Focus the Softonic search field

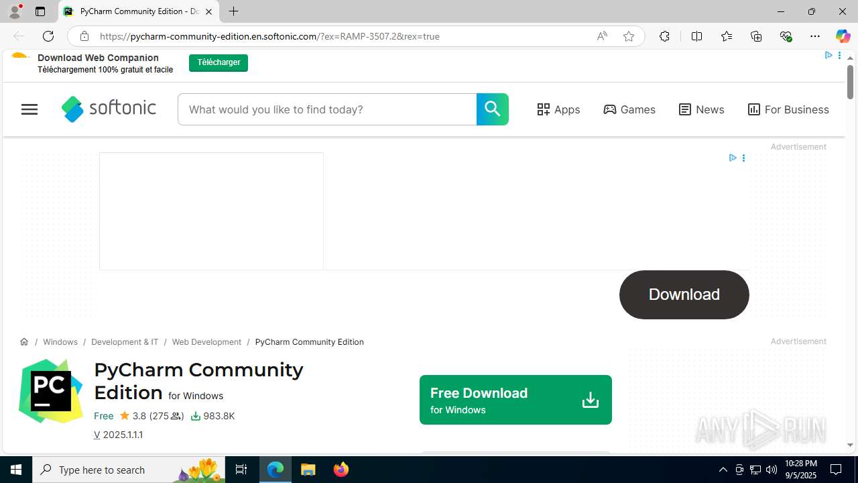point(327,109)
